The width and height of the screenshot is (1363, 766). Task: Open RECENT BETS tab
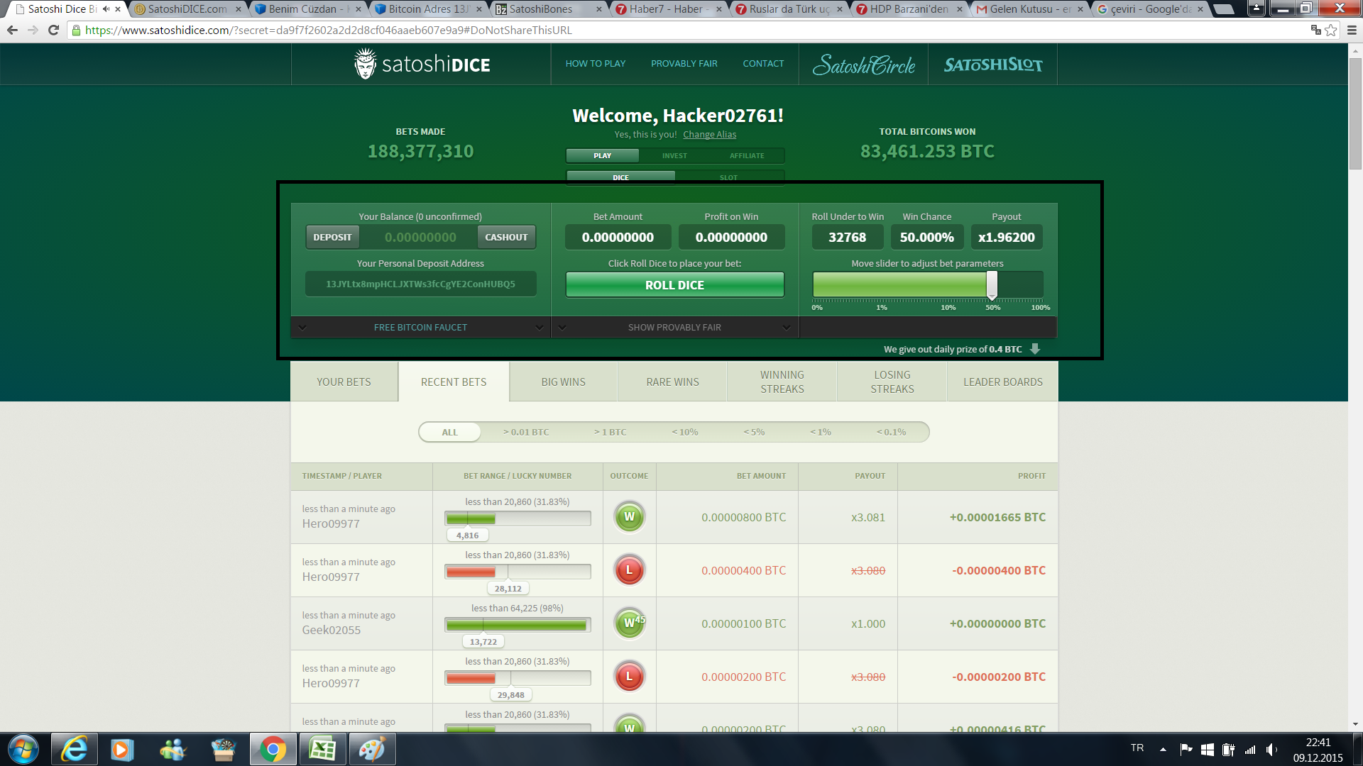coord(454,382)
